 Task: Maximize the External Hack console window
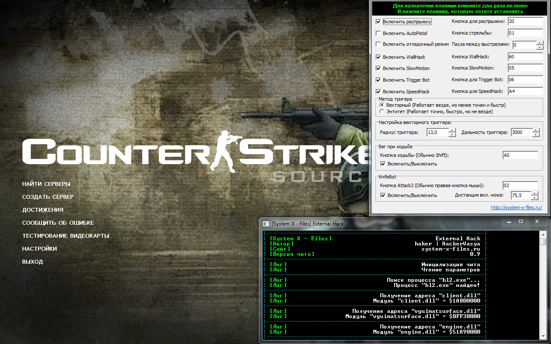pos(520,221)
